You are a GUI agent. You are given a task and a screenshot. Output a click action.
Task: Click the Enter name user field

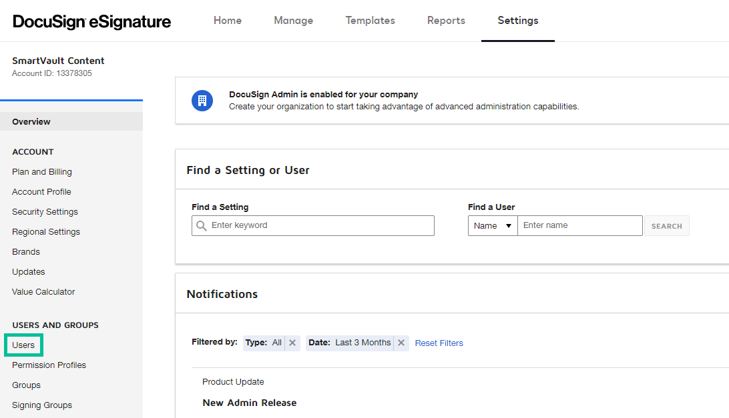[579, 226]
